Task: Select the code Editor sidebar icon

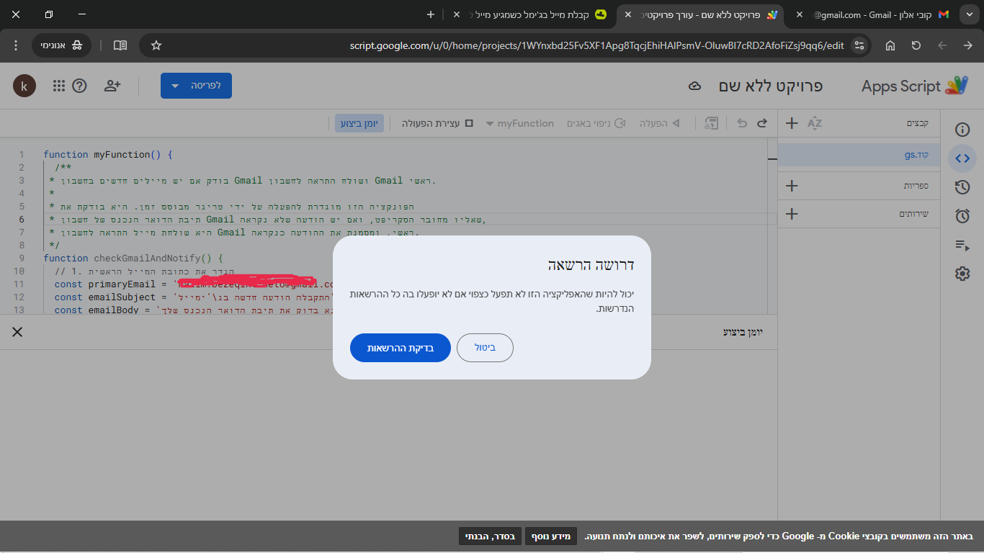Action: pos(962,158)
